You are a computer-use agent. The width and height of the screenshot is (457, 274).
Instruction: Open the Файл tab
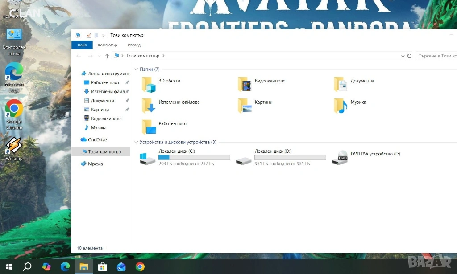[x=82, y=45]
